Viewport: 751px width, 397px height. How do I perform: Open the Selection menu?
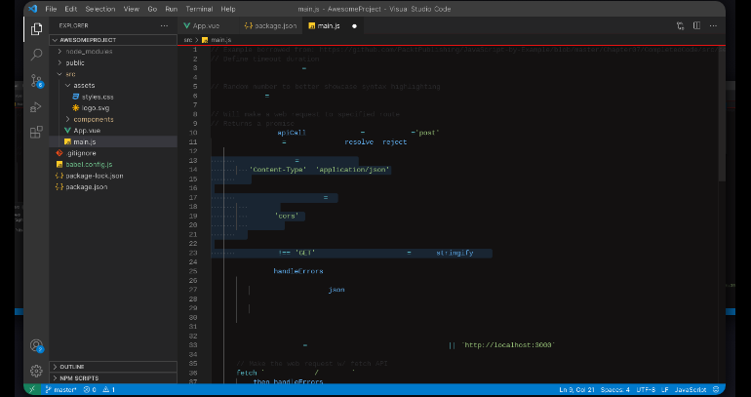pyautogui.click(x=100, y=9)
